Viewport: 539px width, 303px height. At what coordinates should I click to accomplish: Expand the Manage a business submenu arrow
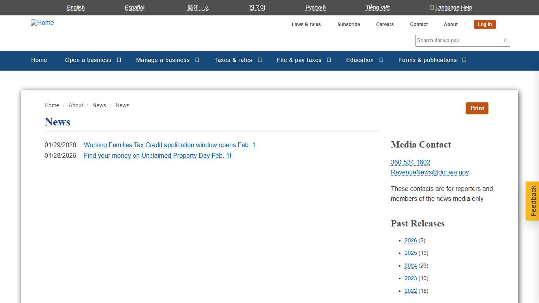[197, 60]
